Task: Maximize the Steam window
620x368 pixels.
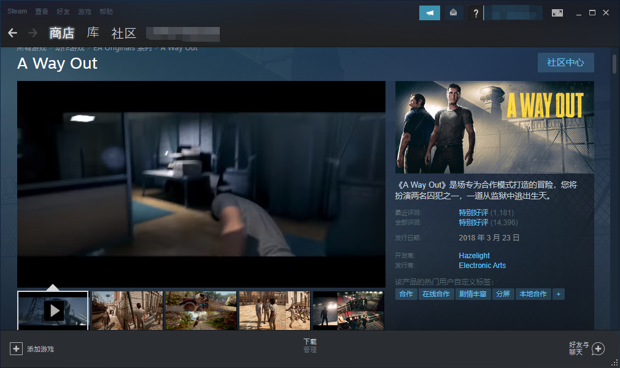Action: coord(592,13)
